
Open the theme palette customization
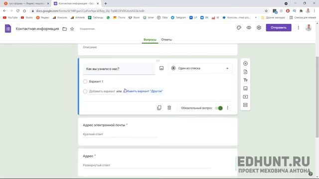click(239, 28)
